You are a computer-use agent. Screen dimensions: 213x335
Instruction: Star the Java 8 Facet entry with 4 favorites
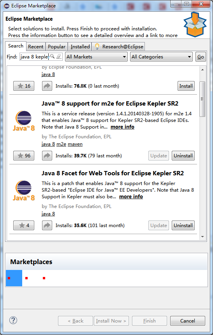(x=24, y=226)
